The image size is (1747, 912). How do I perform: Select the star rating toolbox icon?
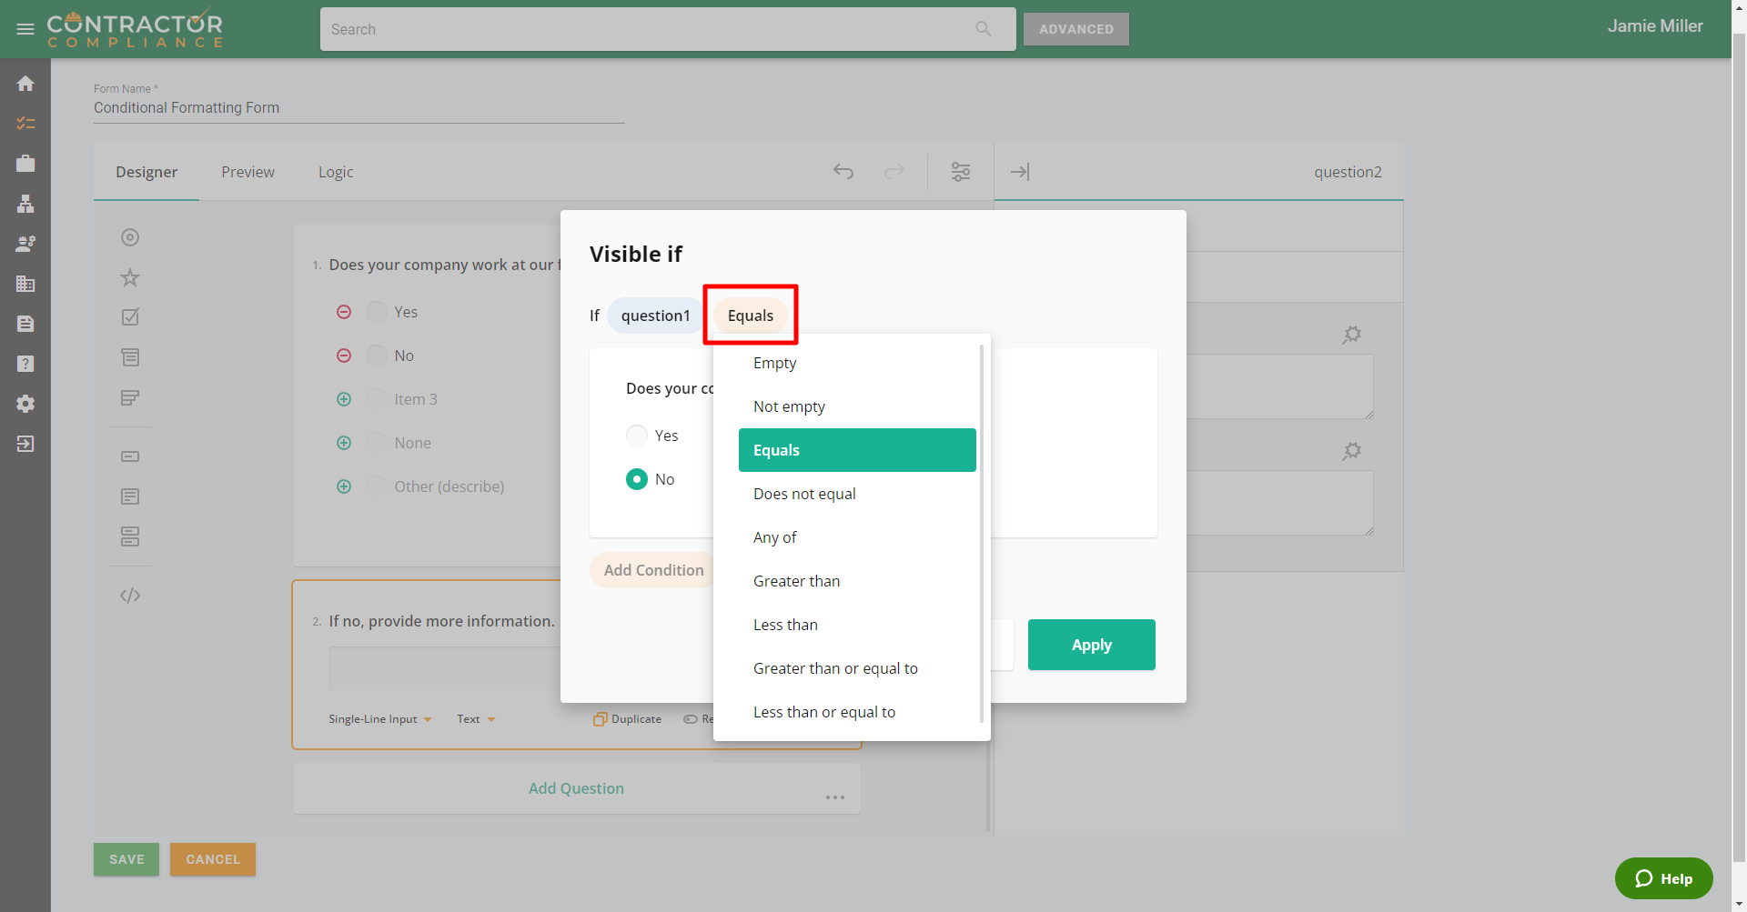coord(130,277)
